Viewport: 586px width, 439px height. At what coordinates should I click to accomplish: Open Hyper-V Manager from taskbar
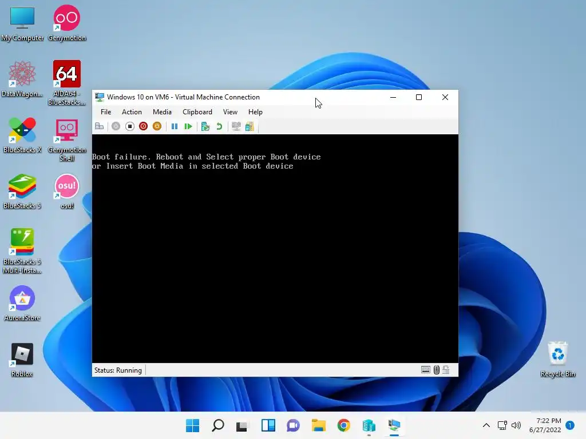point(369,425)
